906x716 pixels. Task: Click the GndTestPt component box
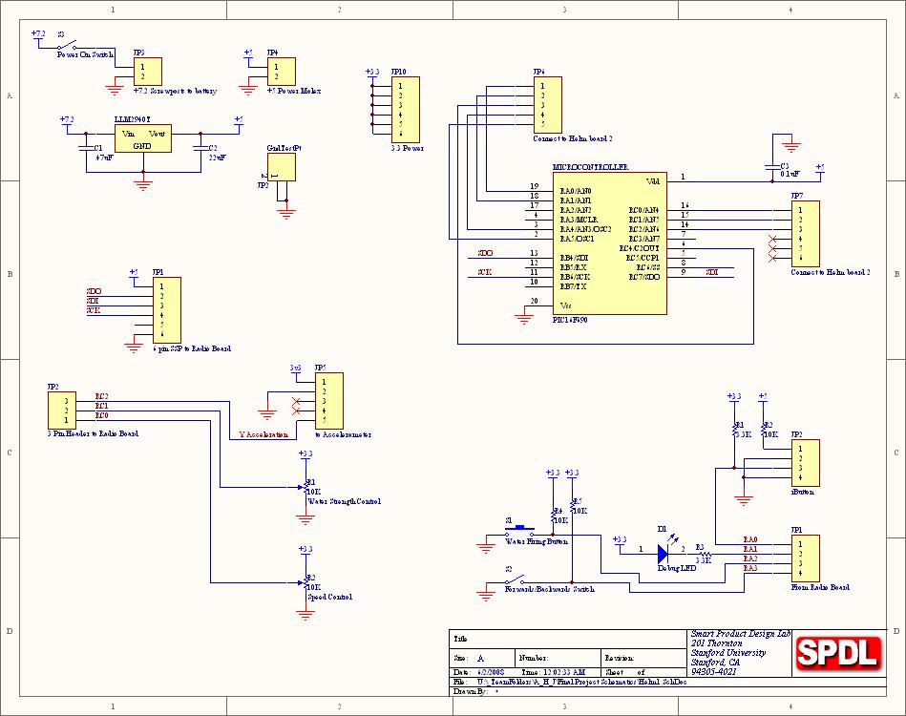(282, 167)
